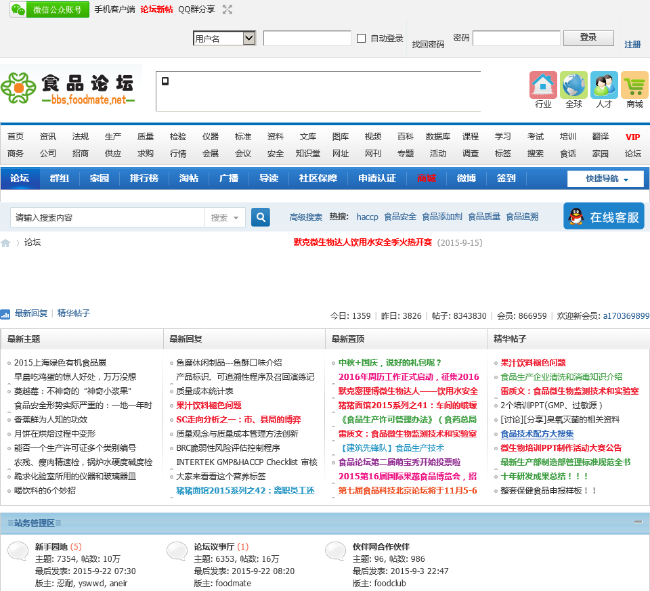
Task: Open the 知识堂 menu item
Action: tap(308, 154)
